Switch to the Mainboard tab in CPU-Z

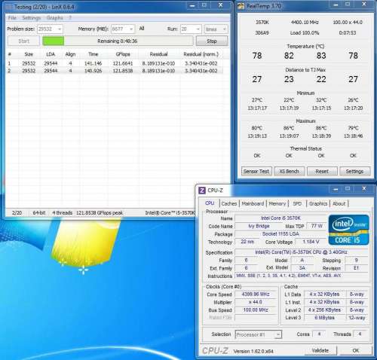pyautogui.click(x=253, y=203)
